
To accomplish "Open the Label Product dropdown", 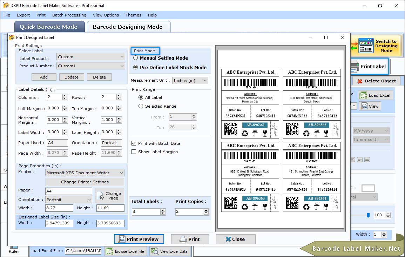I will tap(91, 57).
